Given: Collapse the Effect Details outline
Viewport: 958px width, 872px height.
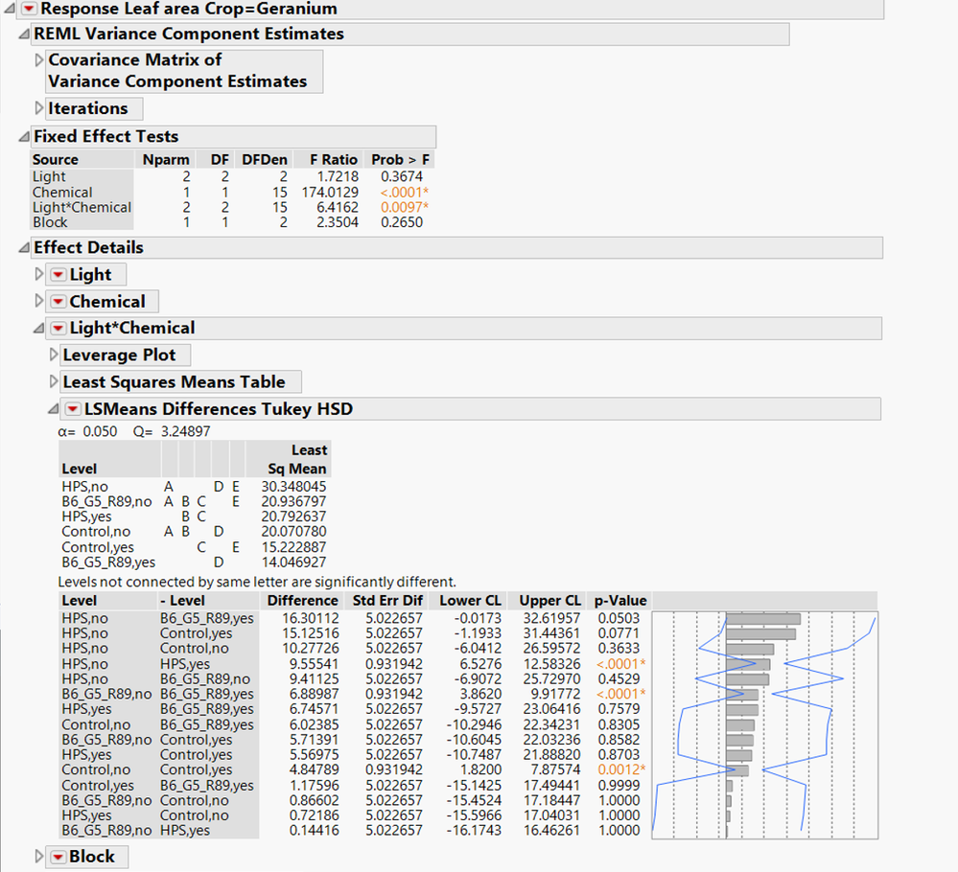Looking at the screenshot, I should pos(23,247).
